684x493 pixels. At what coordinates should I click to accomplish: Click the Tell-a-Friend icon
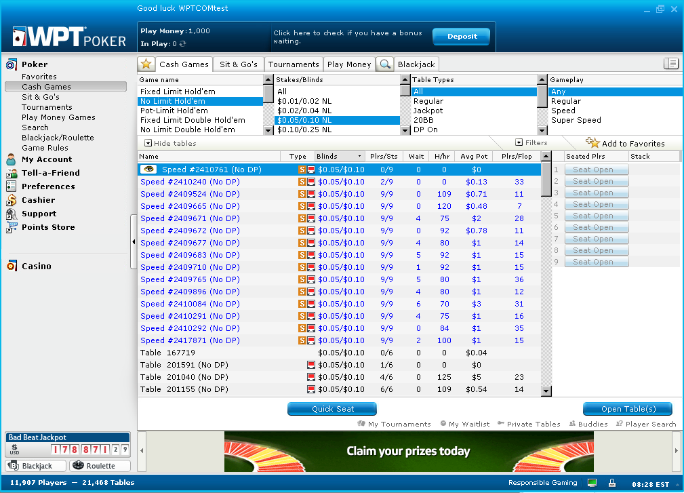coord(12,173)
